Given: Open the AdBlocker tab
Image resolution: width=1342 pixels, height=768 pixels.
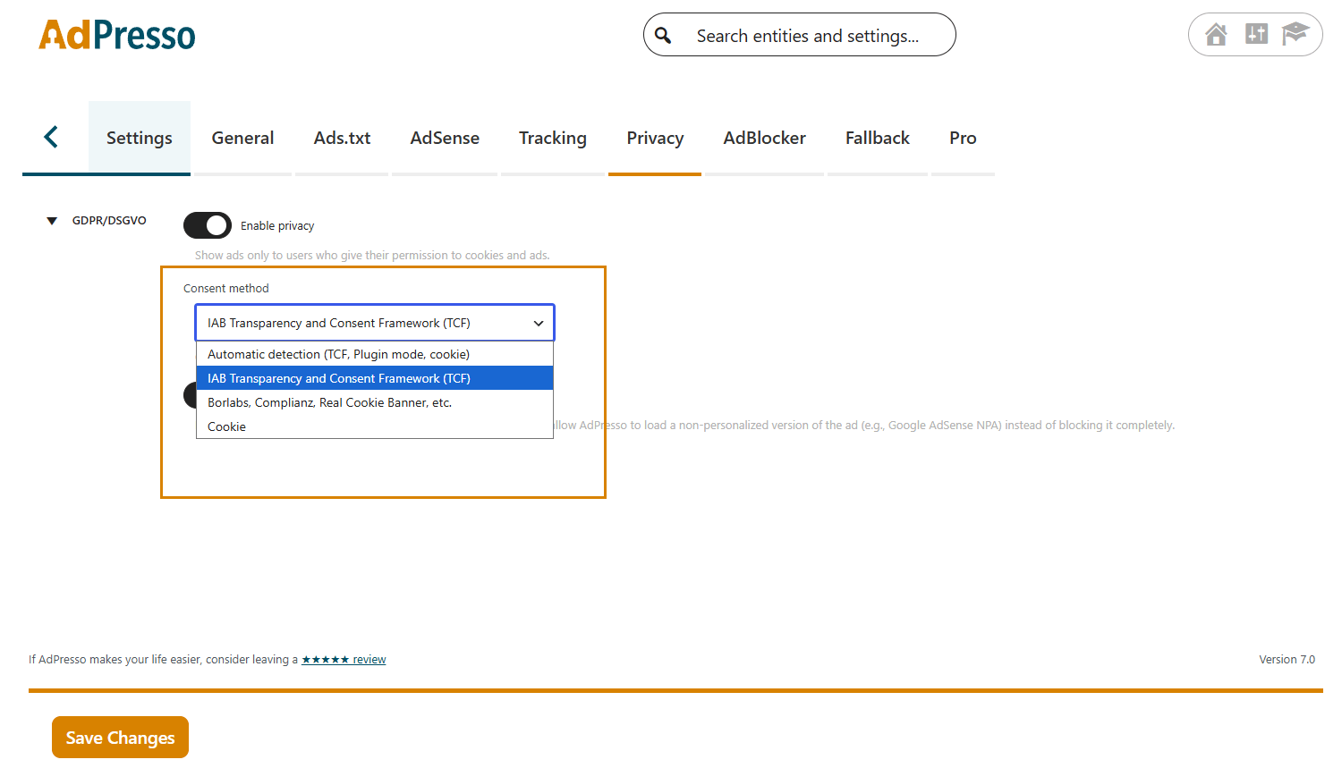Looking at the screenshot, I should [x=764, y=138].
